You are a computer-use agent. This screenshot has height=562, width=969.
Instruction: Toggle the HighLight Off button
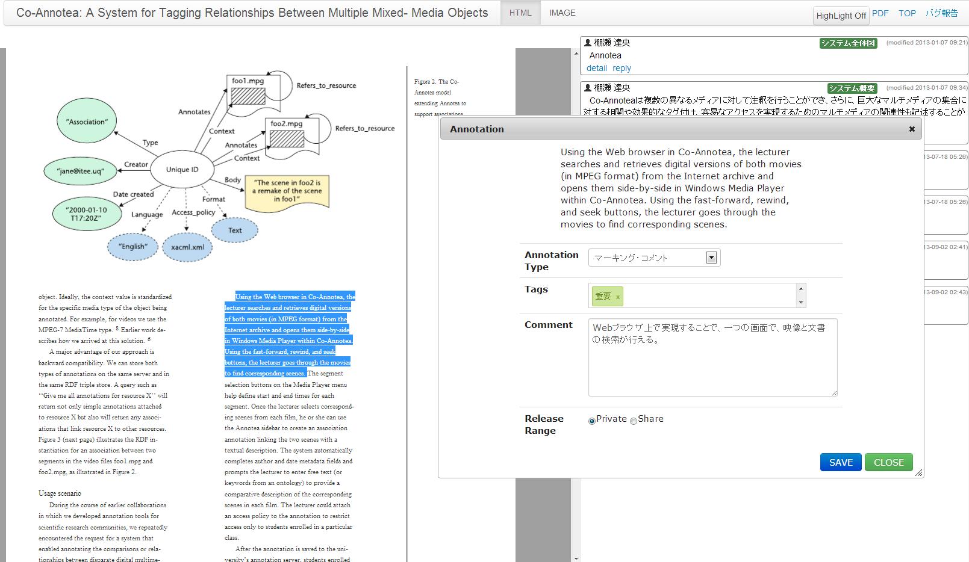(x=841, y=16)
